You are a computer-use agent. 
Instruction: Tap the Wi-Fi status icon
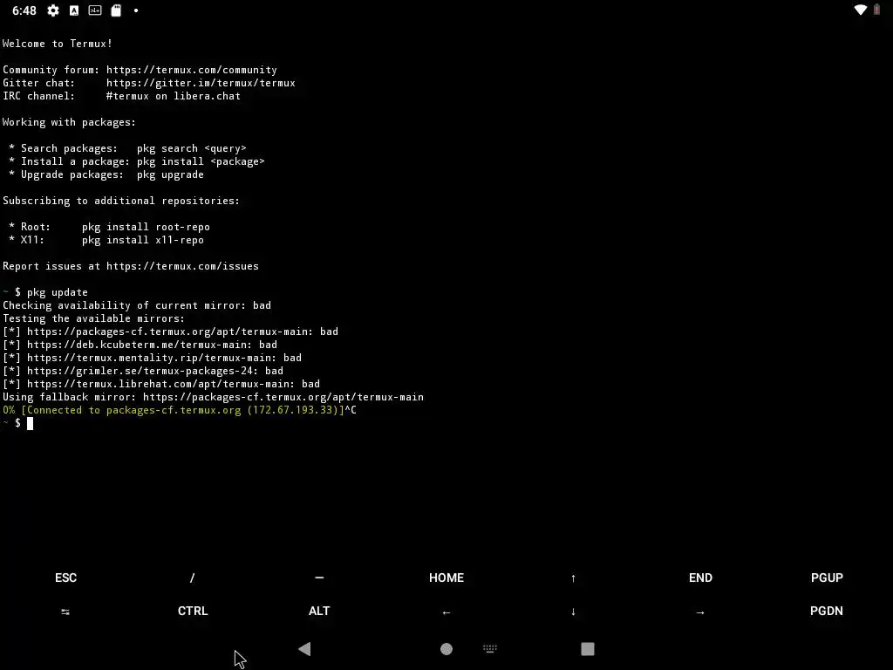tap(861, 10)
